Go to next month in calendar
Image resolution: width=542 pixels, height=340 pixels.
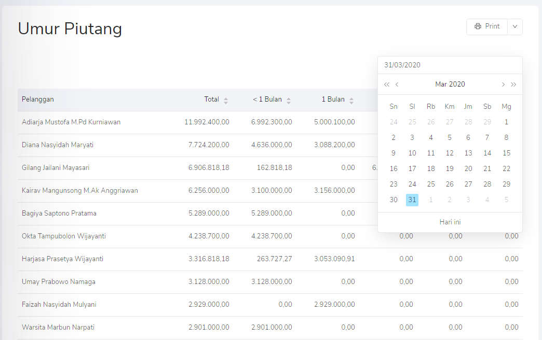click(x=503, y=84)
